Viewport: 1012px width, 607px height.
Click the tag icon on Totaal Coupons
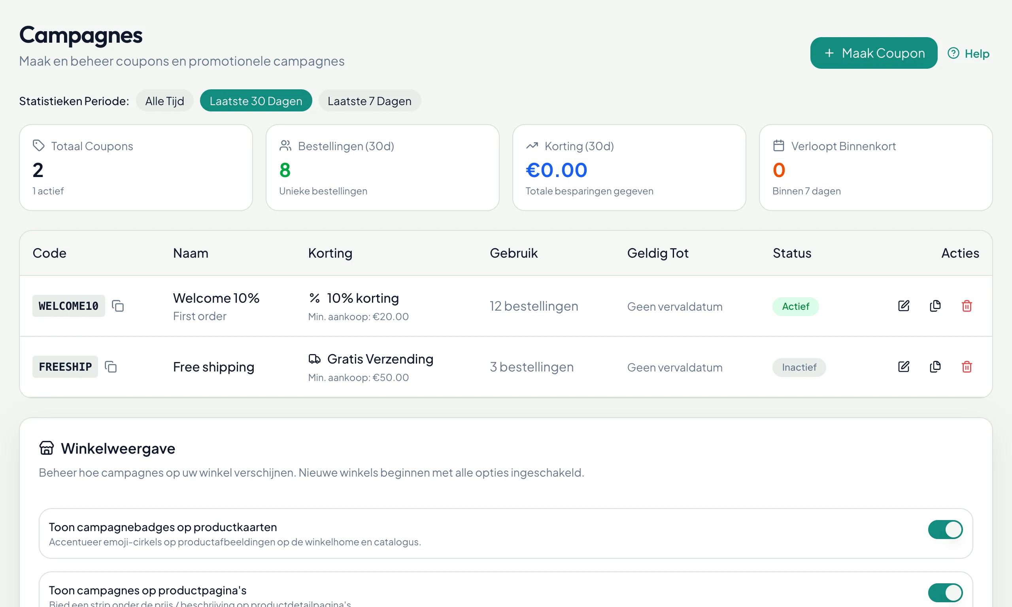(x=38, y=145)
